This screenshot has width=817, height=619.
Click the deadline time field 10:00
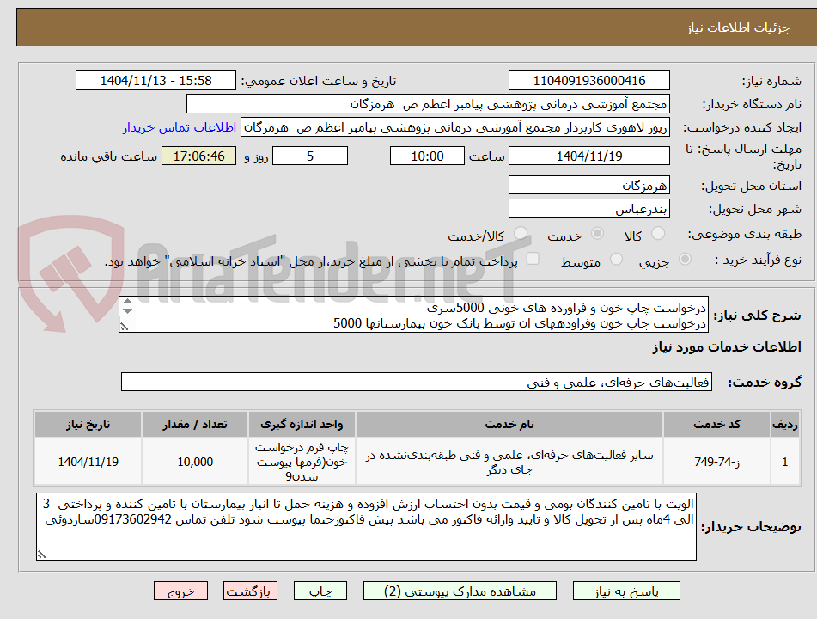tap(427, 156)
